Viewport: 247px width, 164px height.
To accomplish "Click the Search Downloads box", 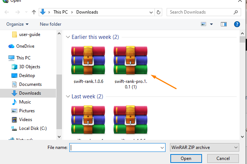I will click(201, 12).
